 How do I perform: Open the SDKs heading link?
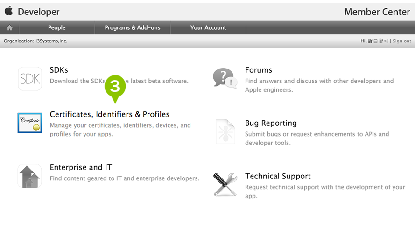(59, 70)
